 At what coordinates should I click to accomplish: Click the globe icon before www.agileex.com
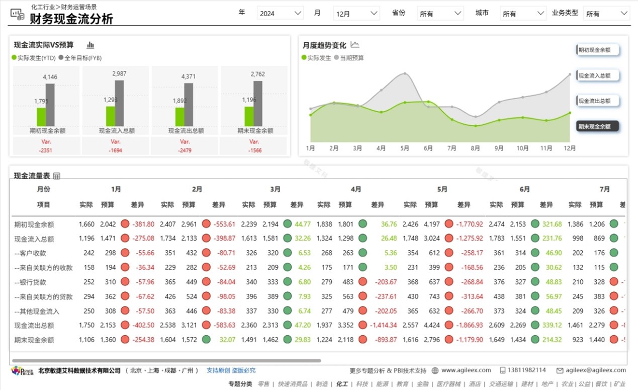pos(435,370)
